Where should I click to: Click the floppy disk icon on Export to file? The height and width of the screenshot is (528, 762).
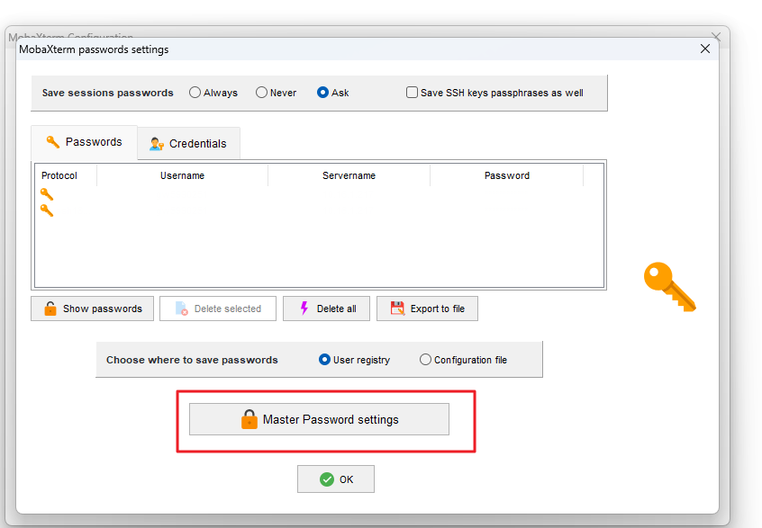pos(397,309)
